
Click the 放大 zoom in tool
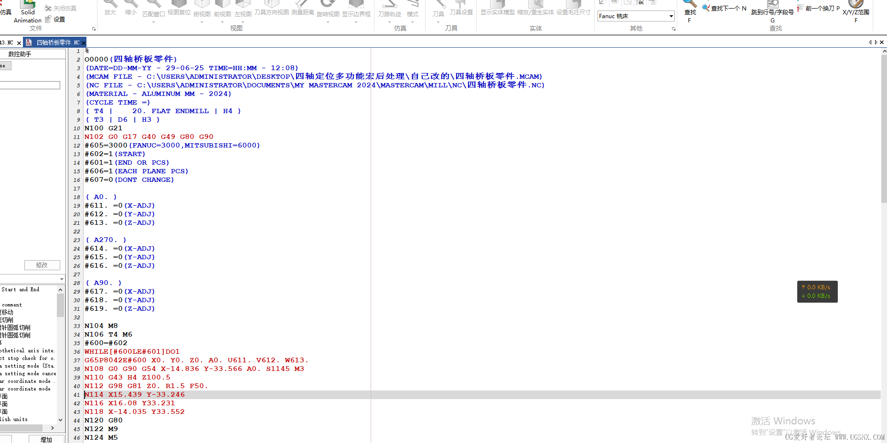[x=110, y=9]
